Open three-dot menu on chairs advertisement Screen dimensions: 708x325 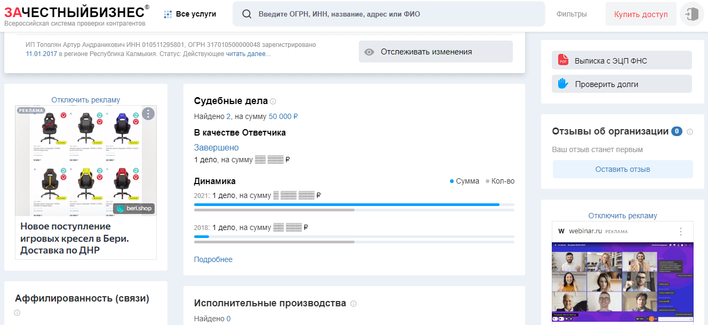click(148, 114)
